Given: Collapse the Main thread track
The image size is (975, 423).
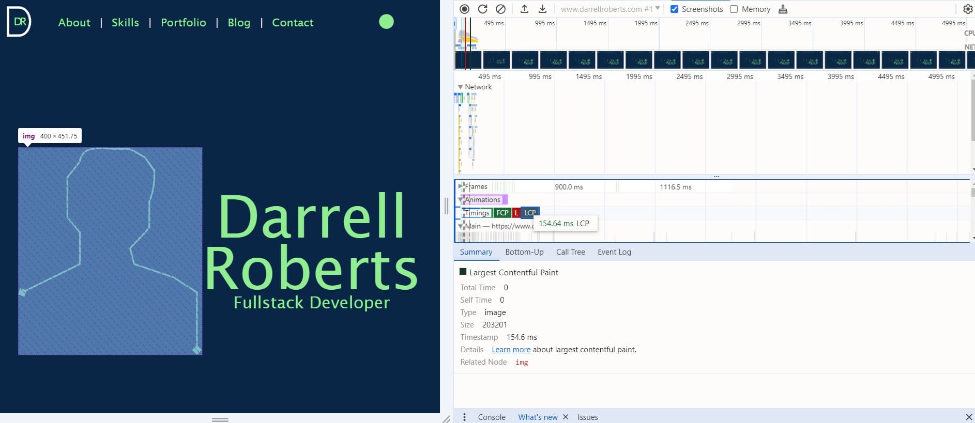Looking at the screenshot, I should click(461, 226).
